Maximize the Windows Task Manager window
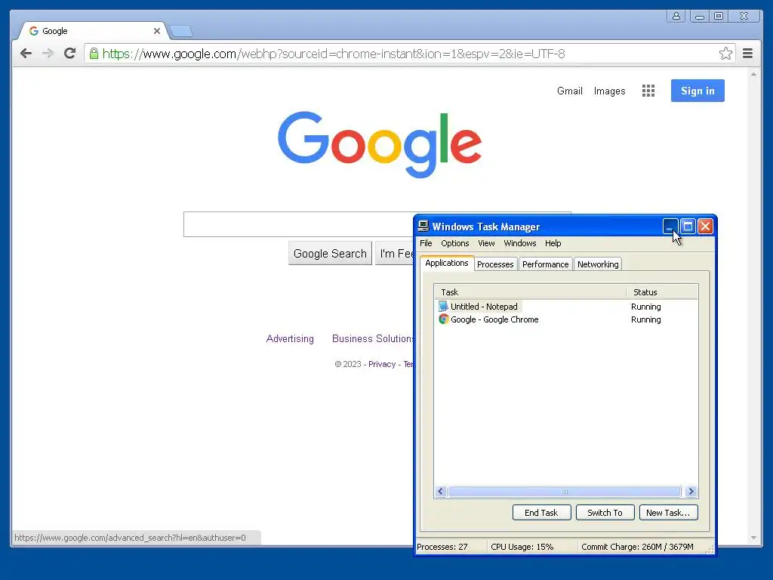 pyautogui.click(x=688, y=227)
